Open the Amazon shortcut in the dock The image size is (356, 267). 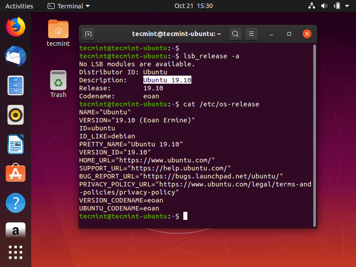pyautogui.click(x=15, y=230)
